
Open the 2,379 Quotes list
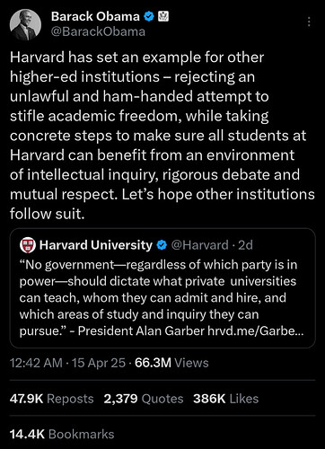[144, 399]
